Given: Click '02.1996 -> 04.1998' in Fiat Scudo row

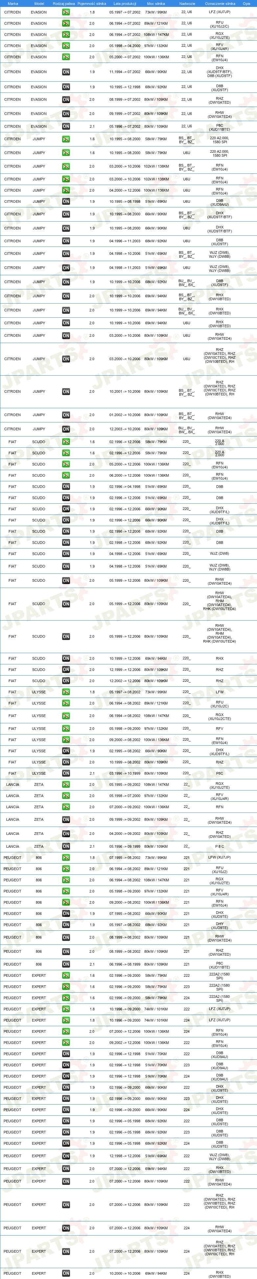Looking at the screenshot, I should [125, 487].
